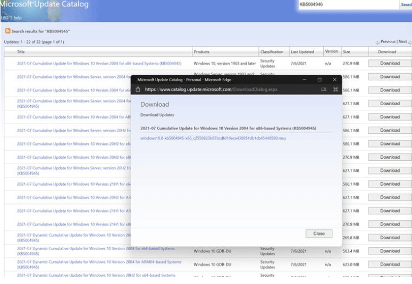This screenshot has width=412, height=284.
Task: Open Windows 10 Version 2004 ARM update title link
Action: click(x=74, y=117)
